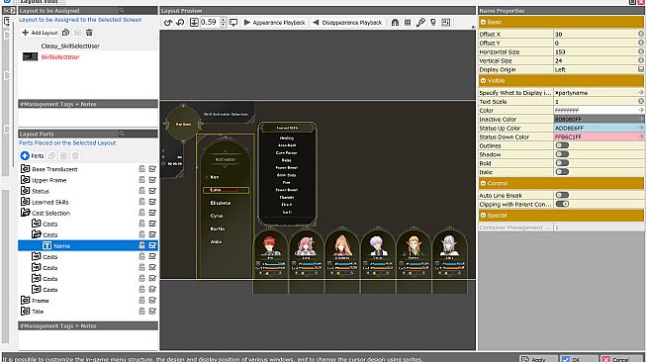Toggle the magnet snap icon
Image resolution: width=647 pixels, height=362 pixels.
coord(395,23)
